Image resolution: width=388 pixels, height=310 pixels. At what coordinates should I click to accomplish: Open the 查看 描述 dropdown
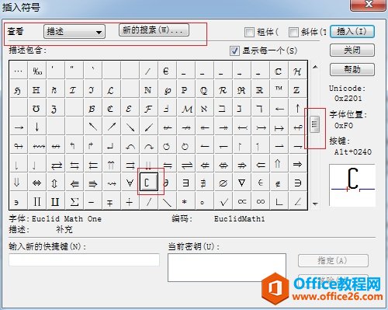point(74,32)
